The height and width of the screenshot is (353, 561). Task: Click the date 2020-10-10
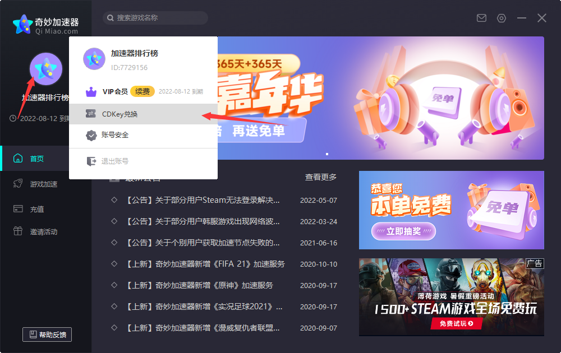click(319, 264)
